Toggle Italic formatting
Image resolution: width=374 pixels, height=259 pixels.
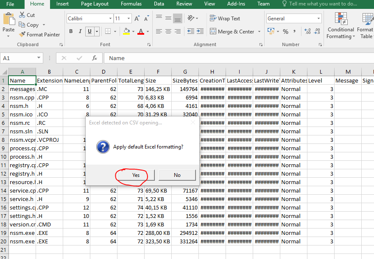[x=80, y=31]
